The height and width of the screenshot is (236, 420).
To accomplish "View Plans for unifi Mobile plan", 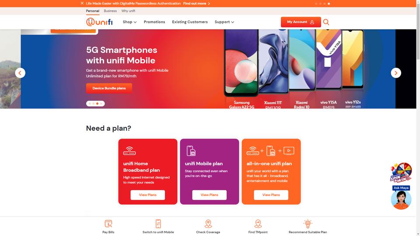I will (209, 195).
